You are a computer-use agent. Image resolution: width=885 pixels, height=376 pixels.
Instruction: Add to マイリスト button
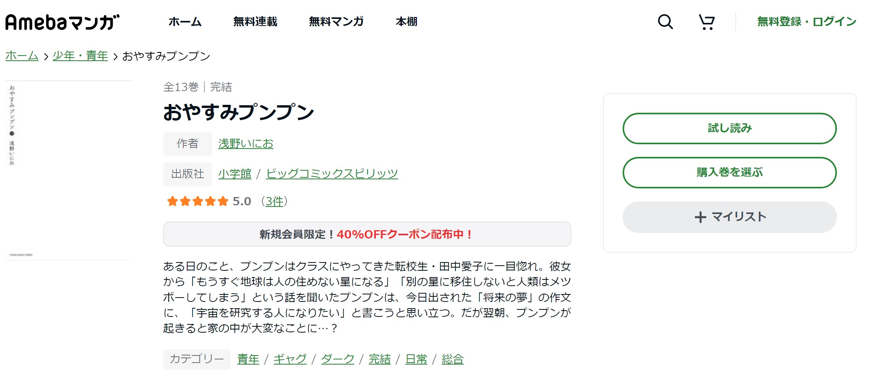pyautogui.click(x=729, y=217)
